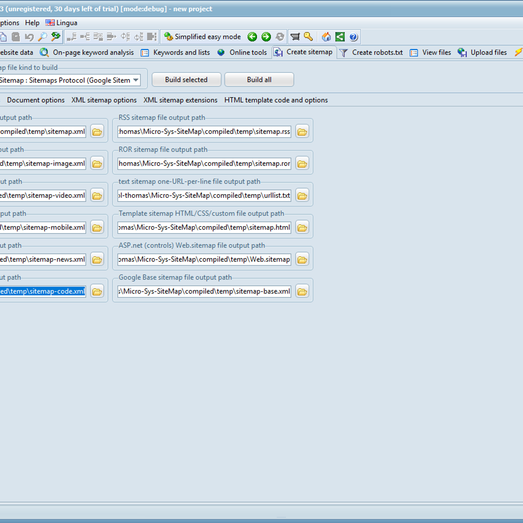Open the Options menu
The height and width of the screenshot is (523, 523).
(x=10, y=23)
